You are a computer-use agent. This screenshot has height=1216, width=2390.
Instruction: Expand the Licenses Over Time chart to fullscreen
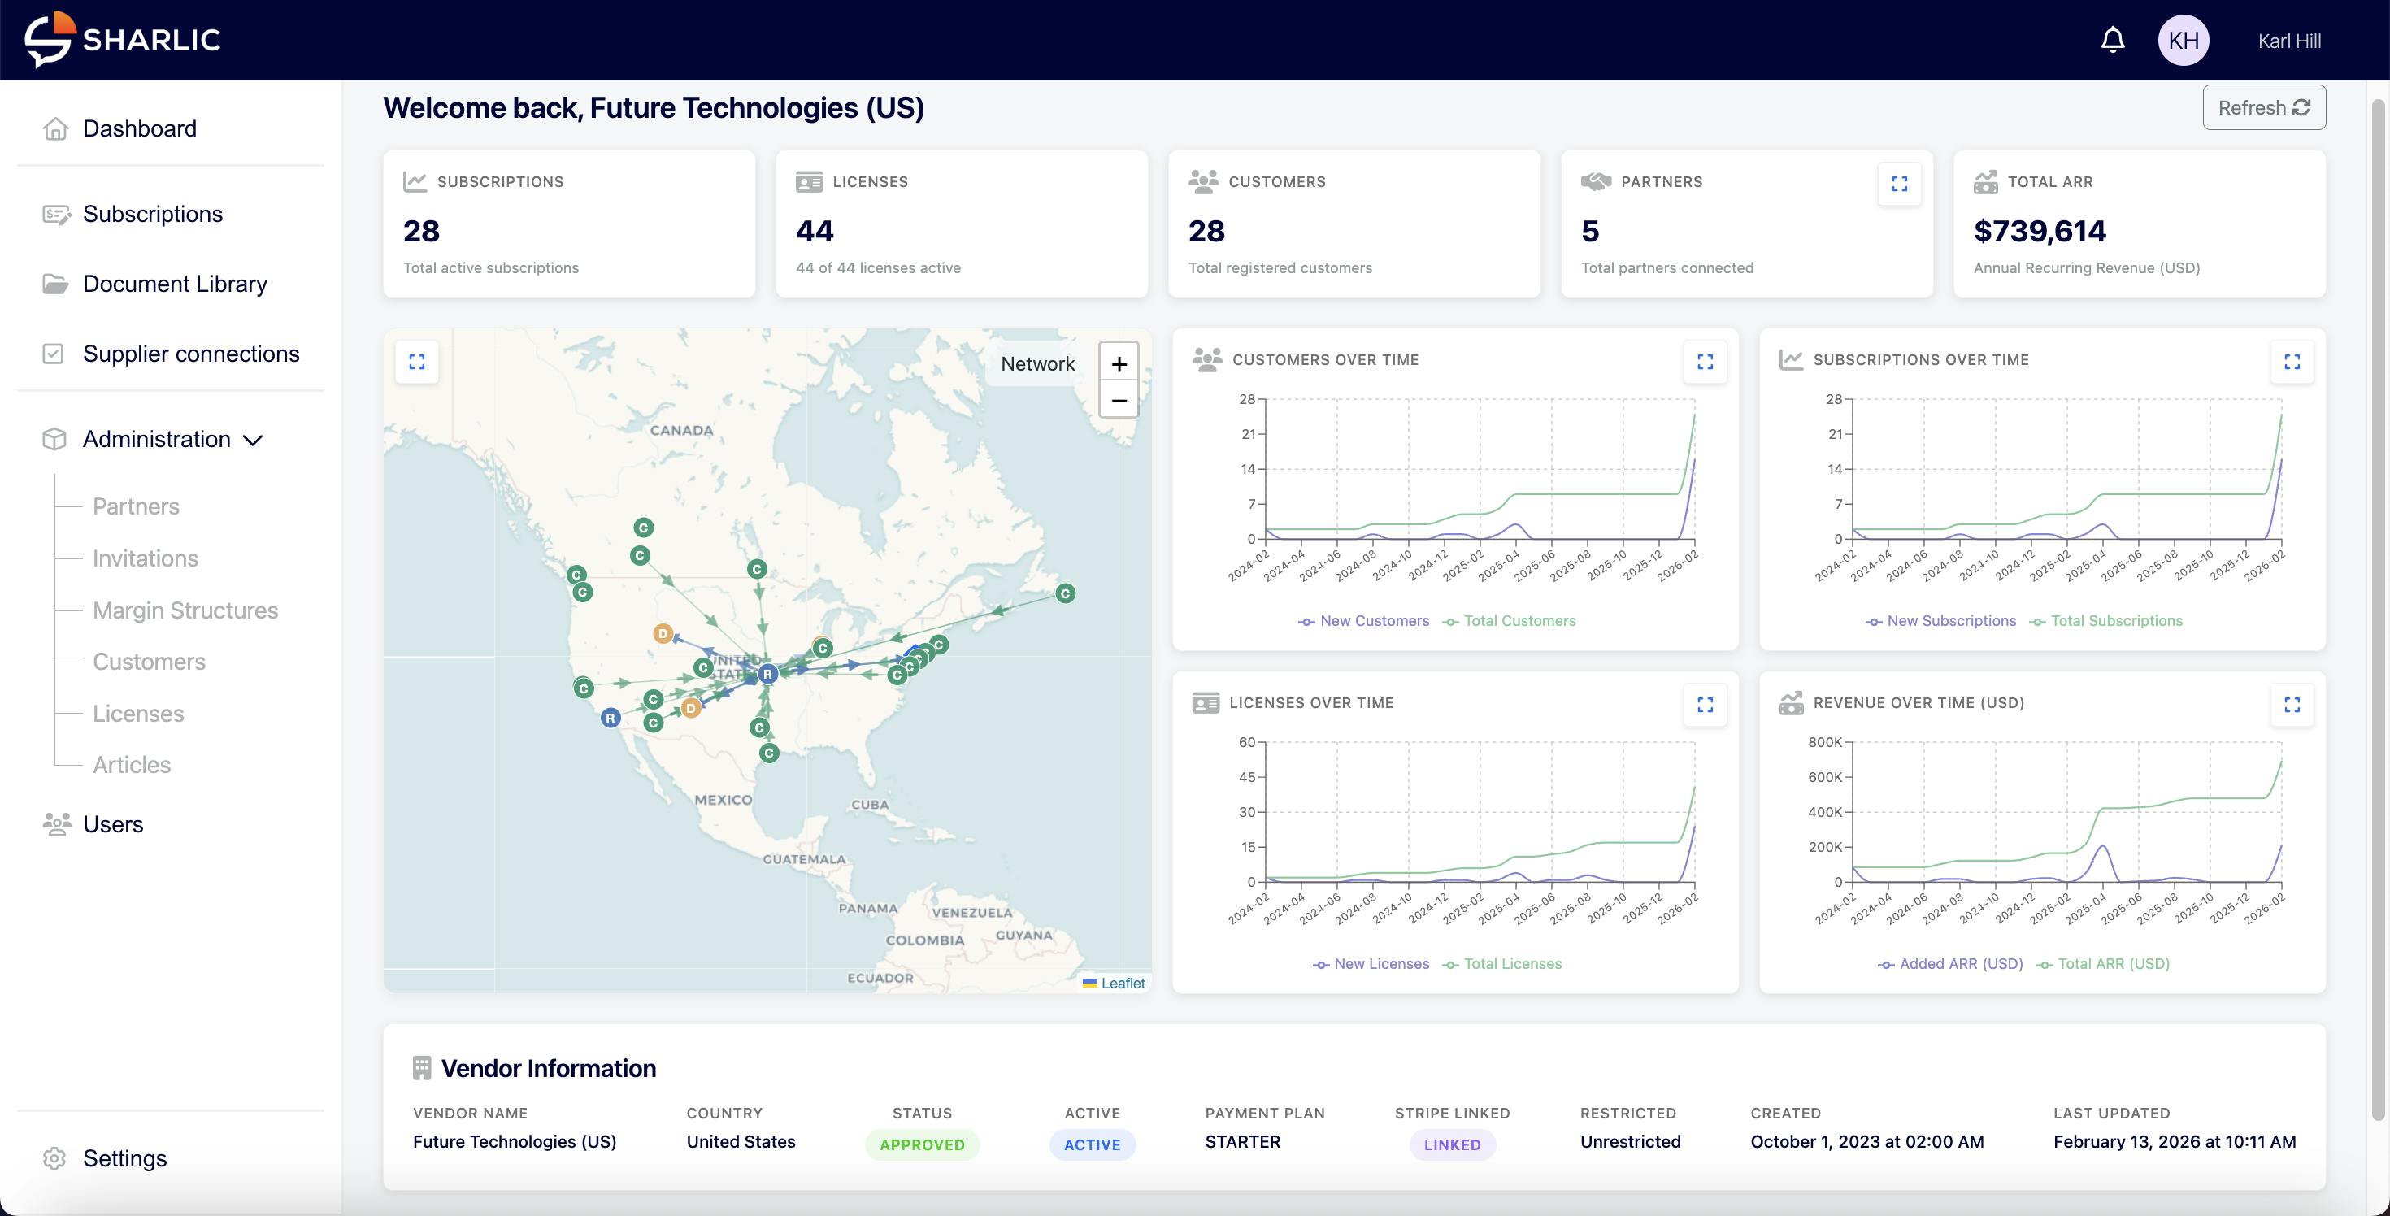pos(1705,705)
